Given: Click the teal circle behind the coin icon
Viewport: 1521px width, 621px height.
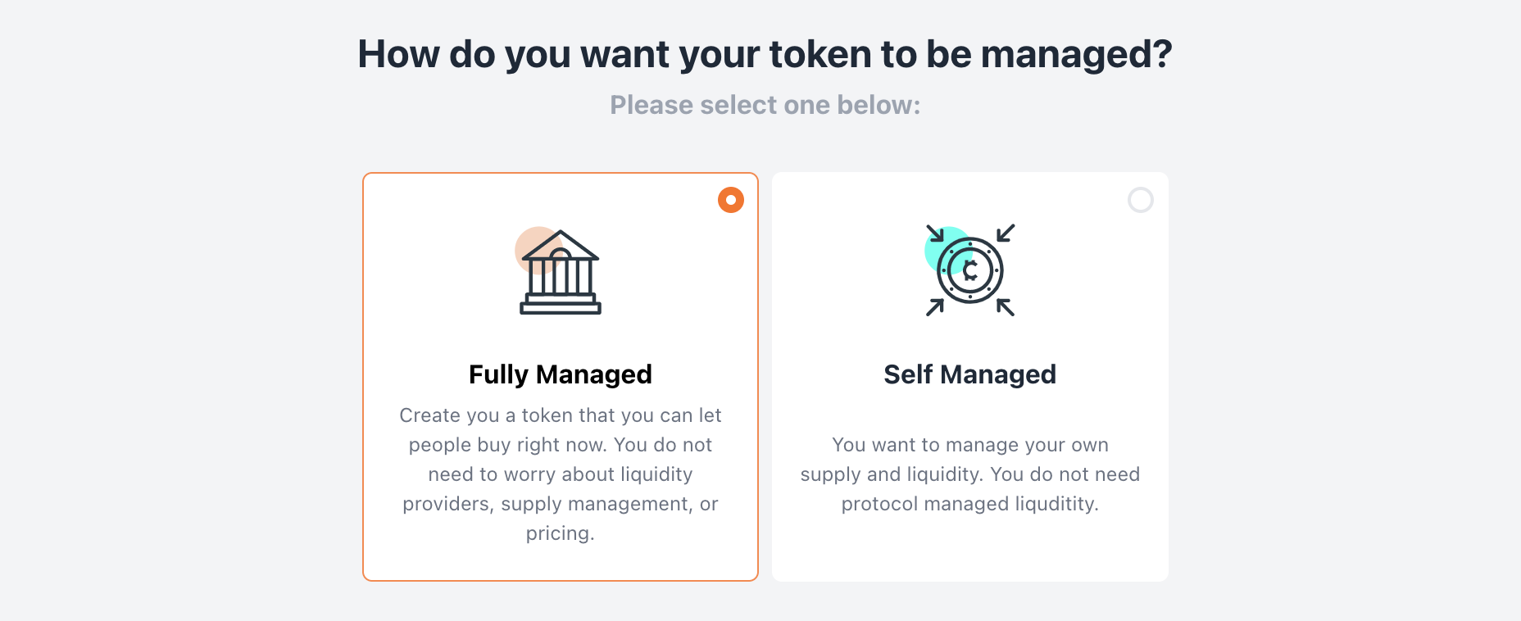Looking at the screenshot, I should point(942,250).
